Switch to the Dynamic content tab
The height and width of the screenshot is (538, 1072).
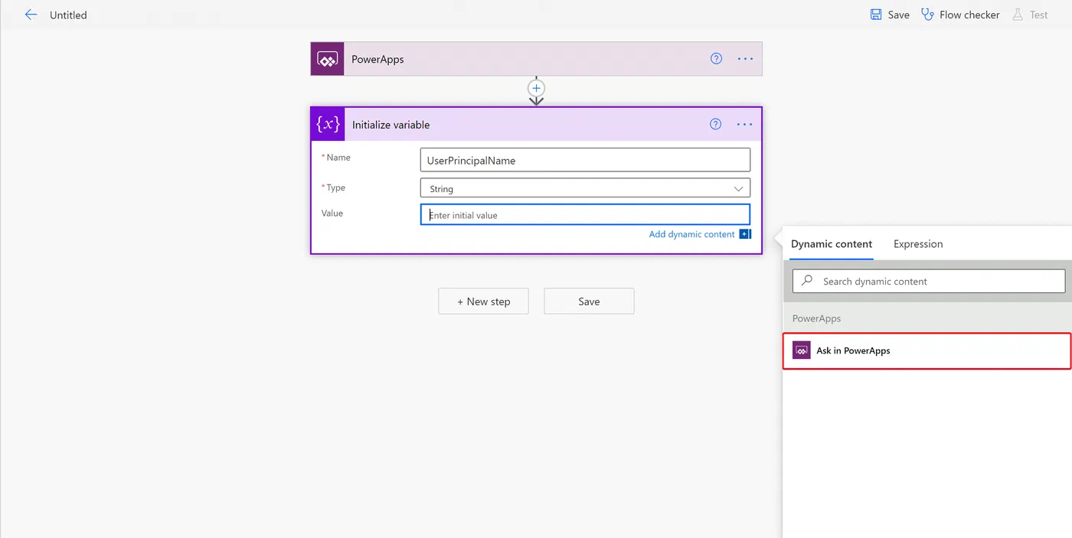point(832,244)
